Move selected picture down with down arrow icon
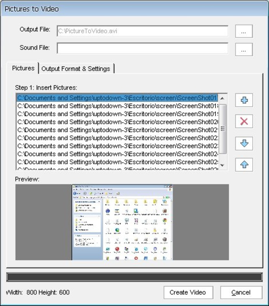The width and height of the screenshot is (269, 306). coord(244,143)
